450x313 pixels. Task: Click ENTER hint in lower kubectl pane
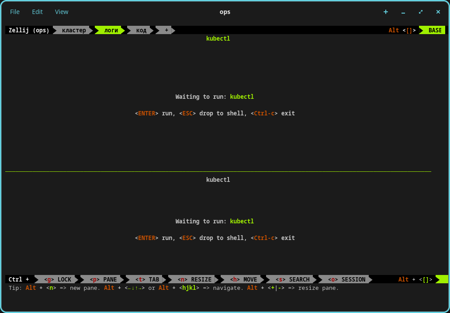pyautogui.click(x=147, y=238)
